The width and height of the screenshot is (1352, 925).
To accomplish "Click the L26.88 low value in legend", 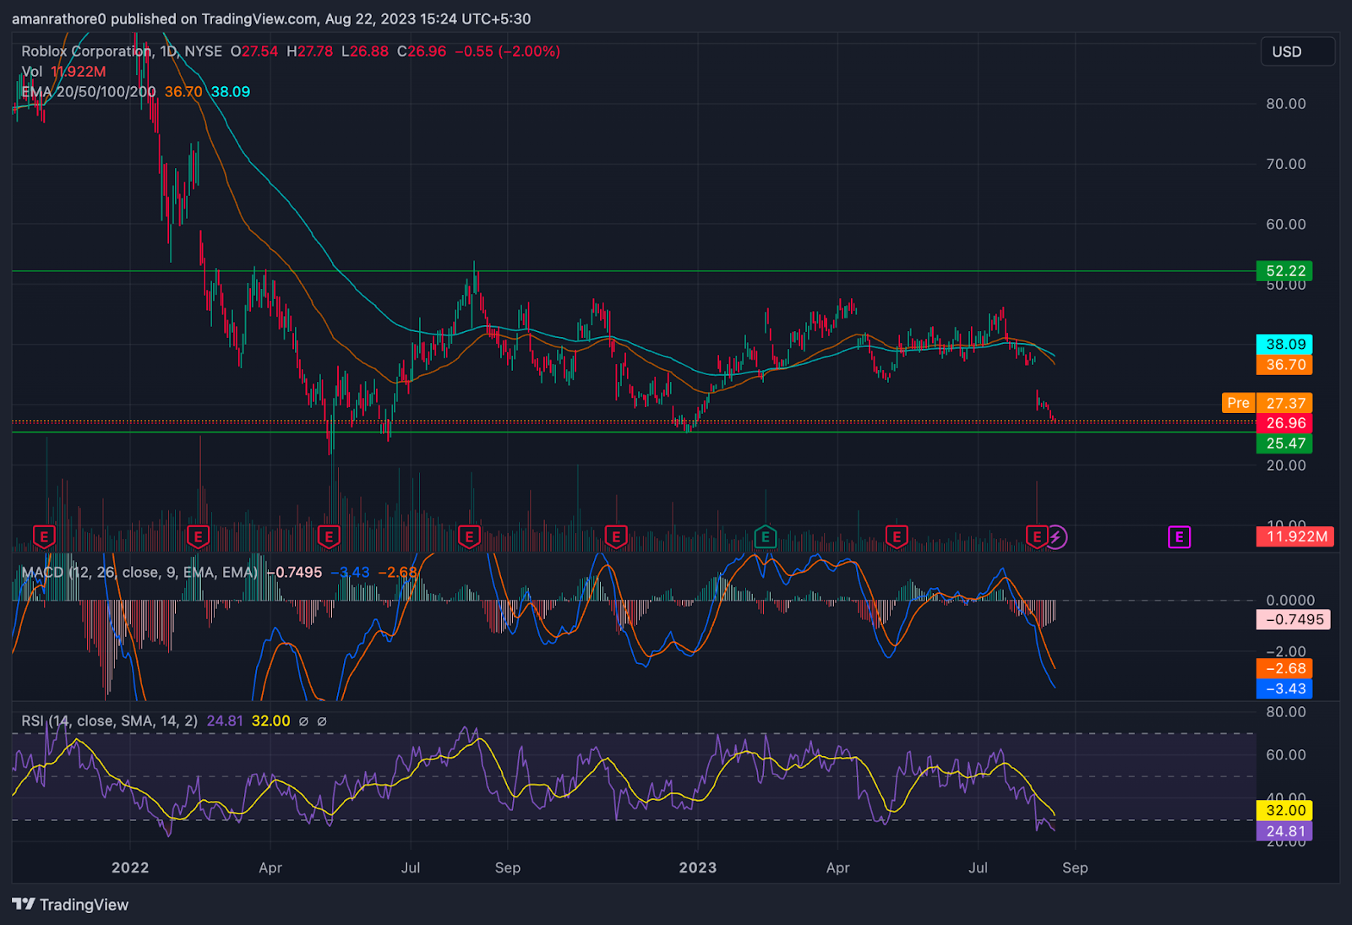I will [365, 52].
